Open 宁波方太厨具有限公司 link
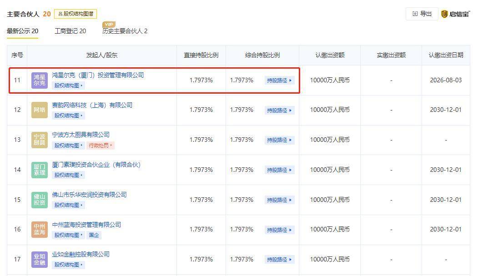This screenshot has height=276, width=478. coord(81,135)
